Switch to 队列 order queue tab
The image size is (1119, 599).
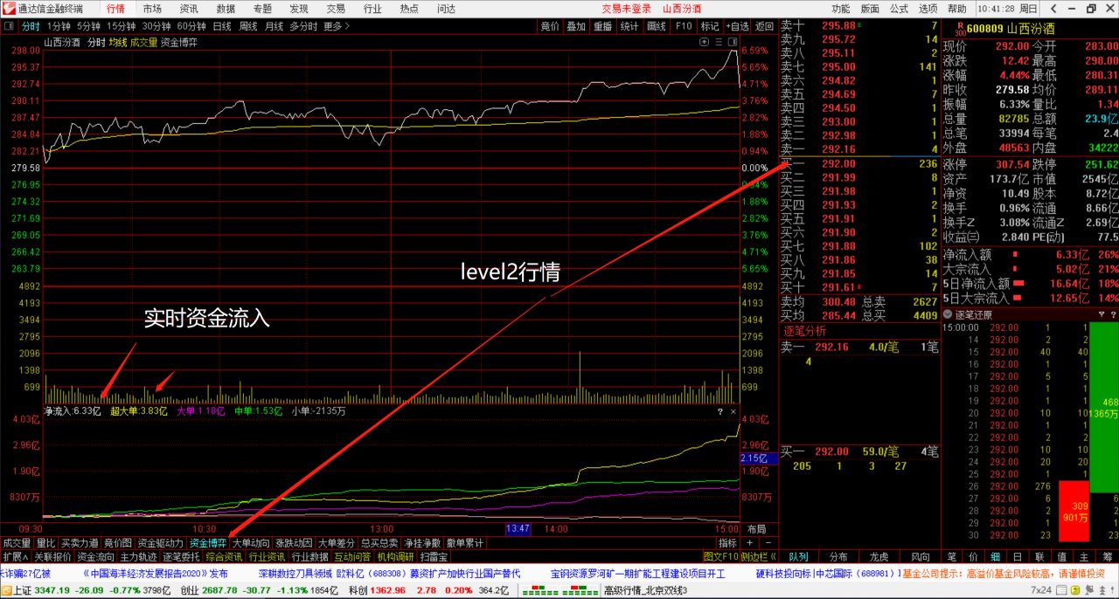point(798,556)
